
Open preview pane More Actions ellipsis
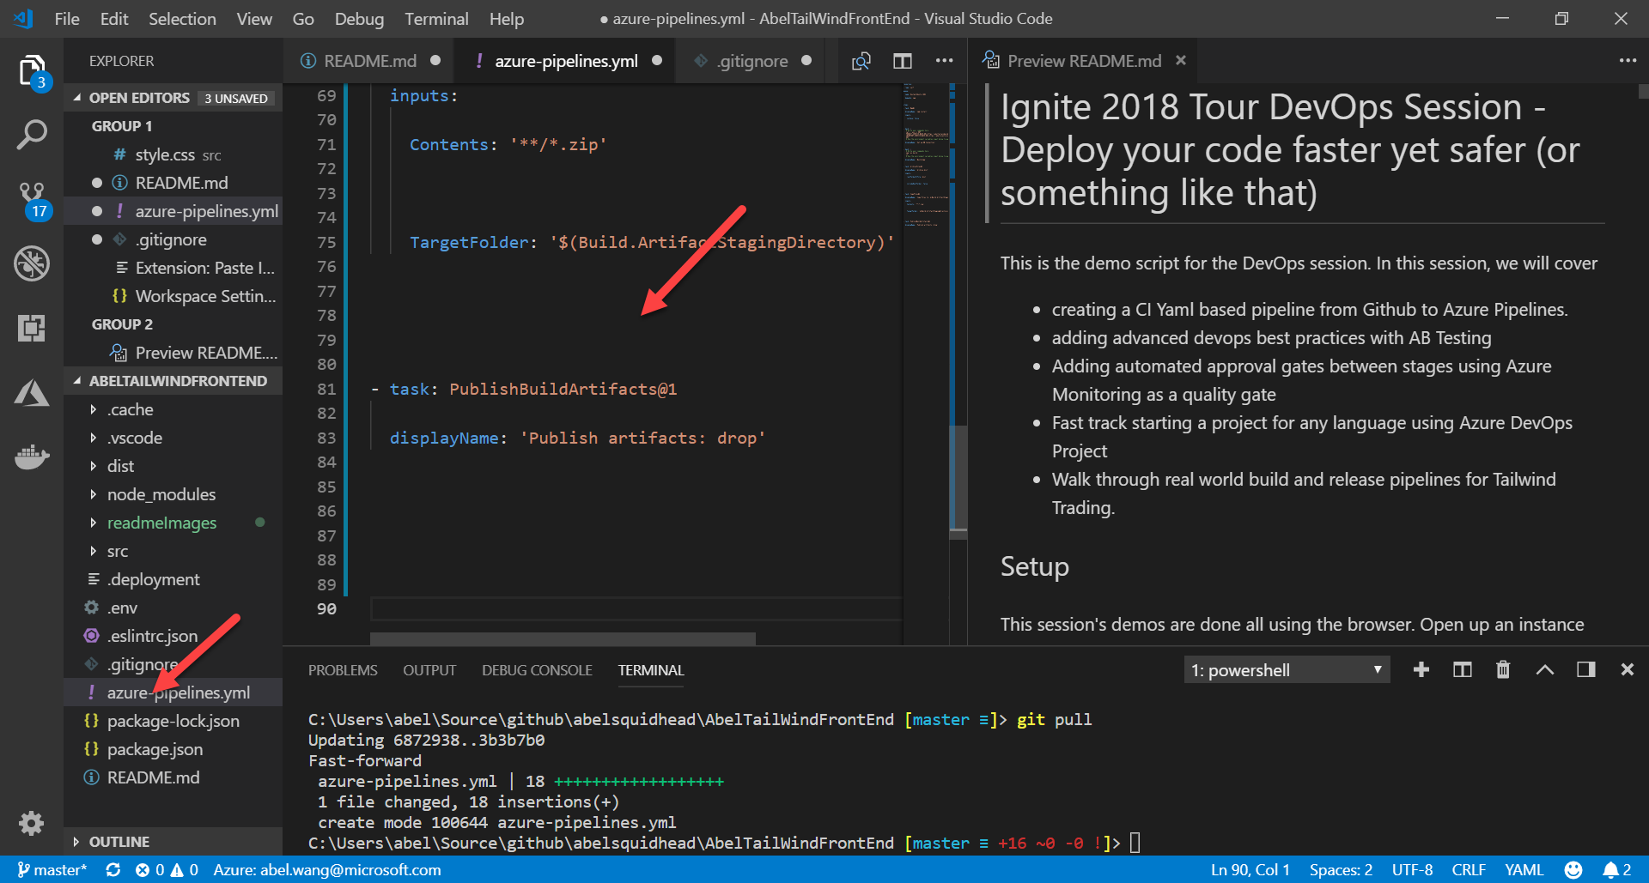pyautogui.click(x=1628, y=61)
